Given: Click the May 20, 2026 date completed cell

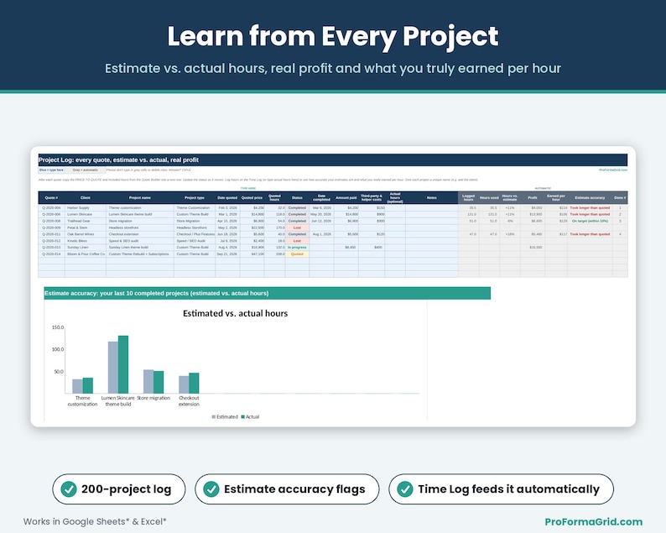Looking at the screenshot, I should pyautogui.click(x=321, y=214).
